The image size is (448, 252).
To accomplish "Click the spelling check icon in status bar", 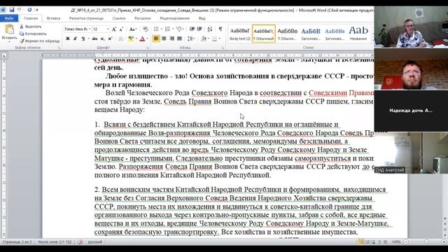I will click(80, 242).
